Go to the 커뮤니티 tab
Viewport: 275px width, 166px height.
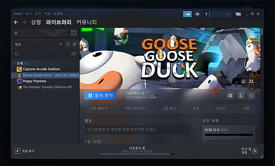coord(87,22)
